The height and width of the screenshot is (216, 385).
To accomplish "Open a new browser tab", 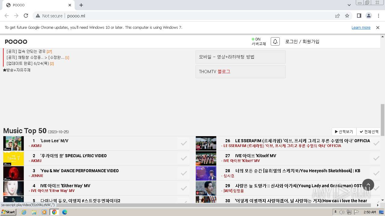I will click(x=81, y=5).
